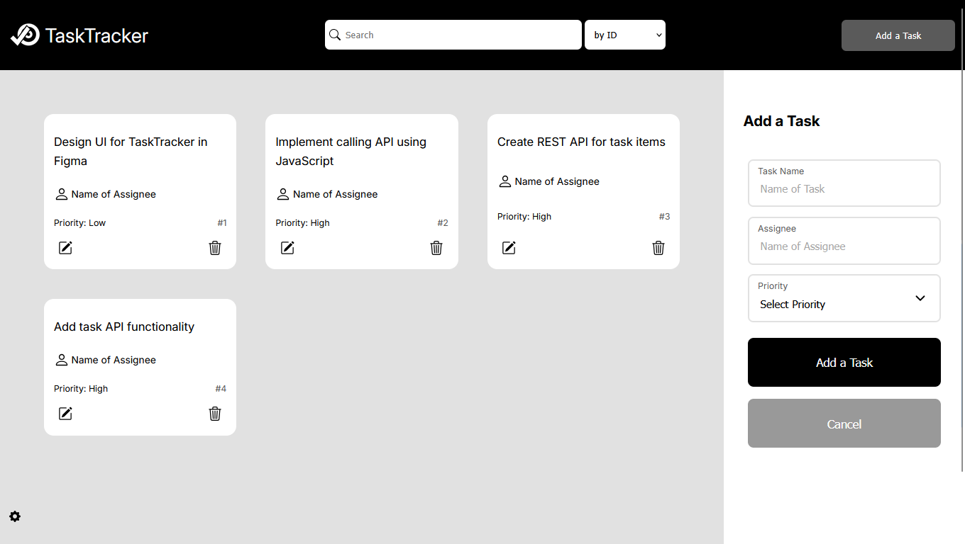Open settings via the gear icon

[15, 516]
